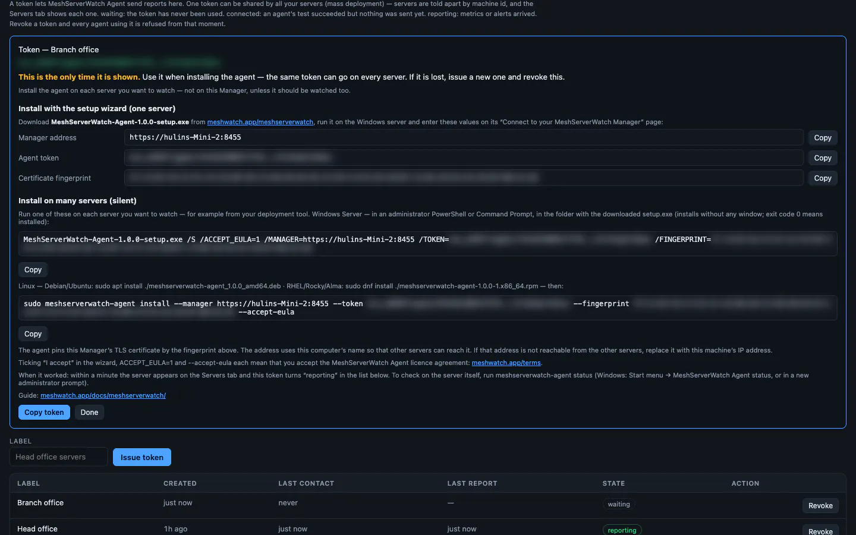
Task: Click the sudo meshserverwatch-agent install command box
Action: 428,308
